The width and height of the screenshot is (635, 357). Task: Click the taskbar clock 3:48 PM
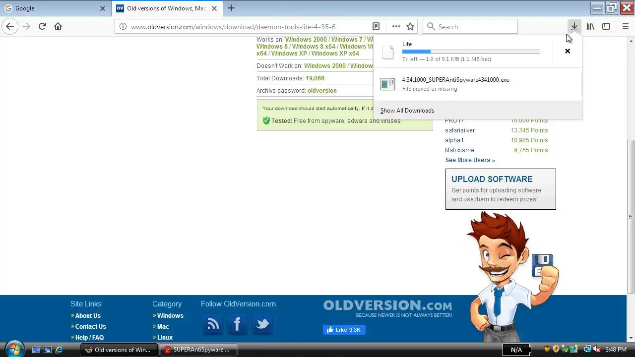(x=616, y=350)
